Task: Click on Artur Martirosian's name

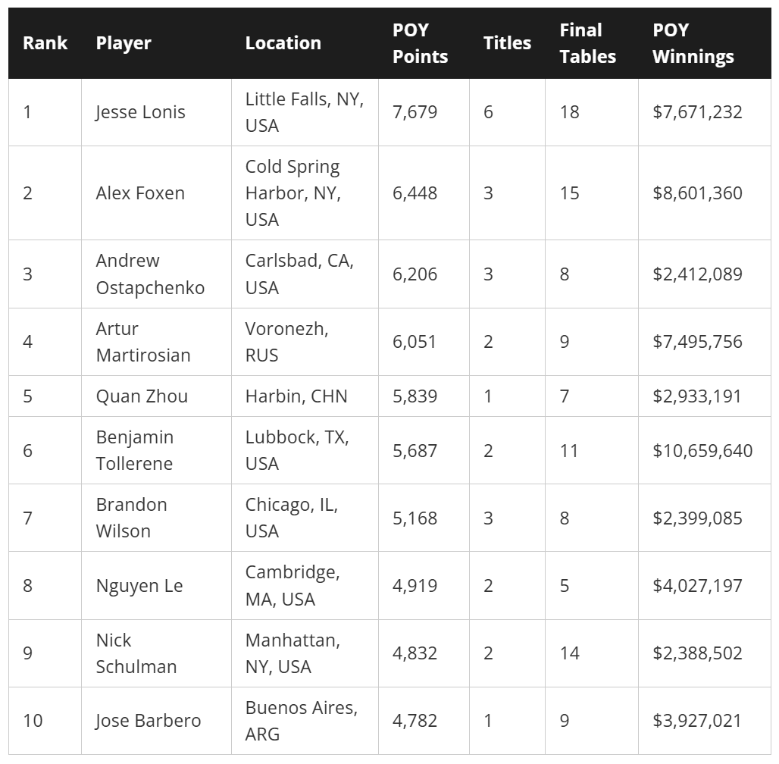Action: (x=143, y=342)
